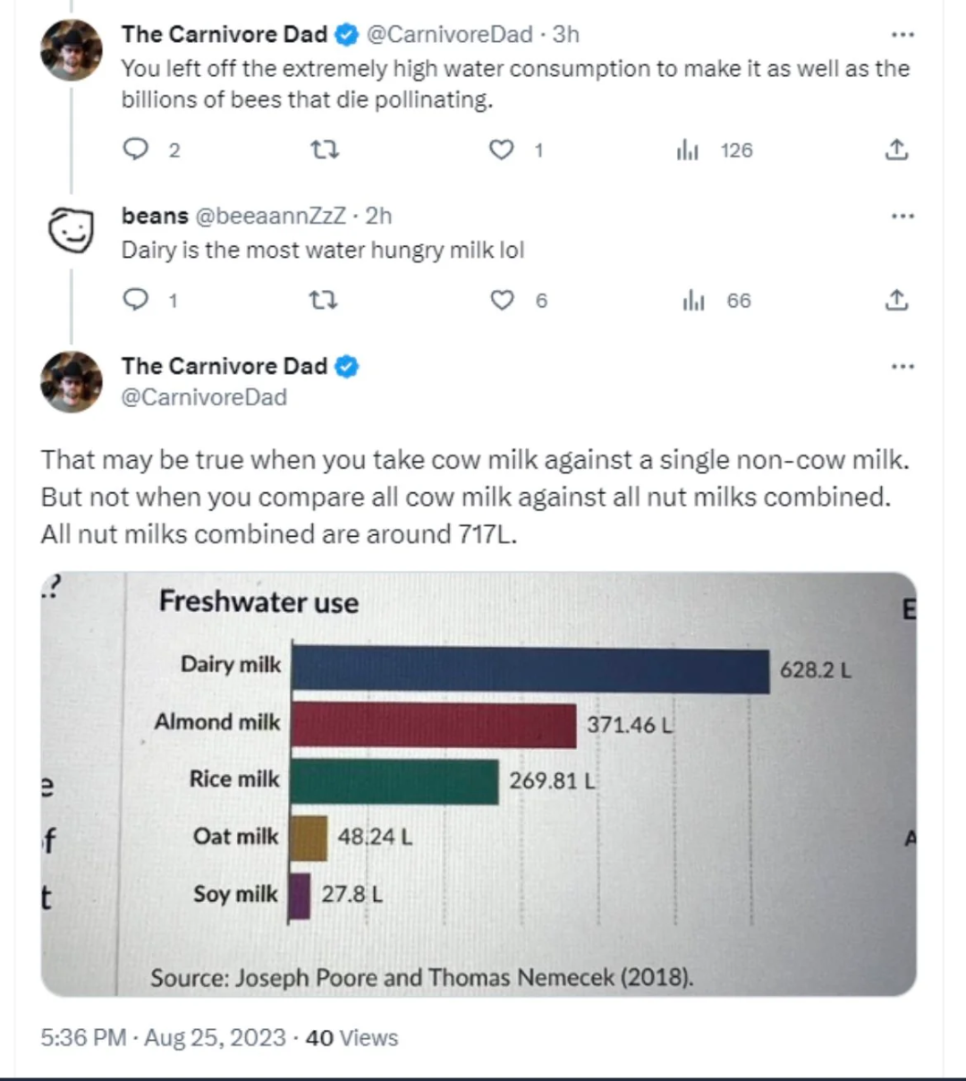
Task: Open more options on first tweet
Action: point(902,35)
